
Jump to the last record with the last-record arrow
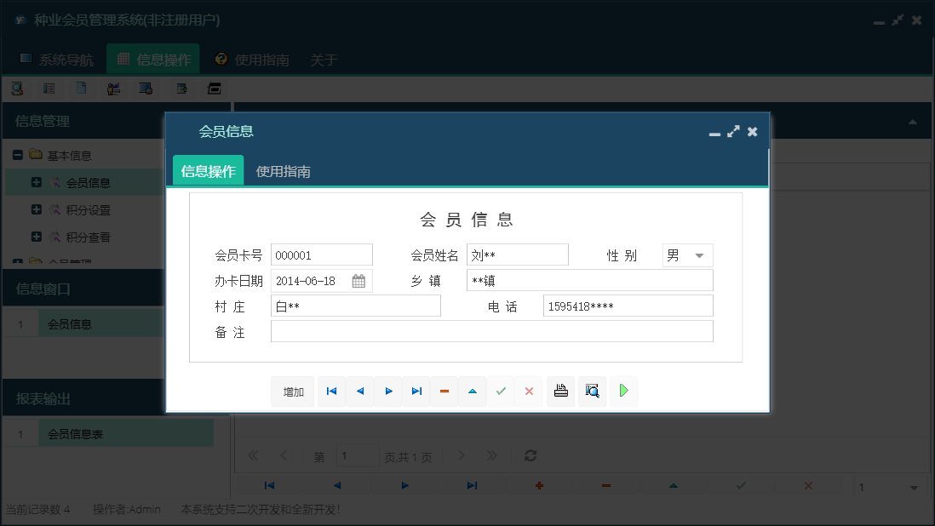(x=416, y=391)
